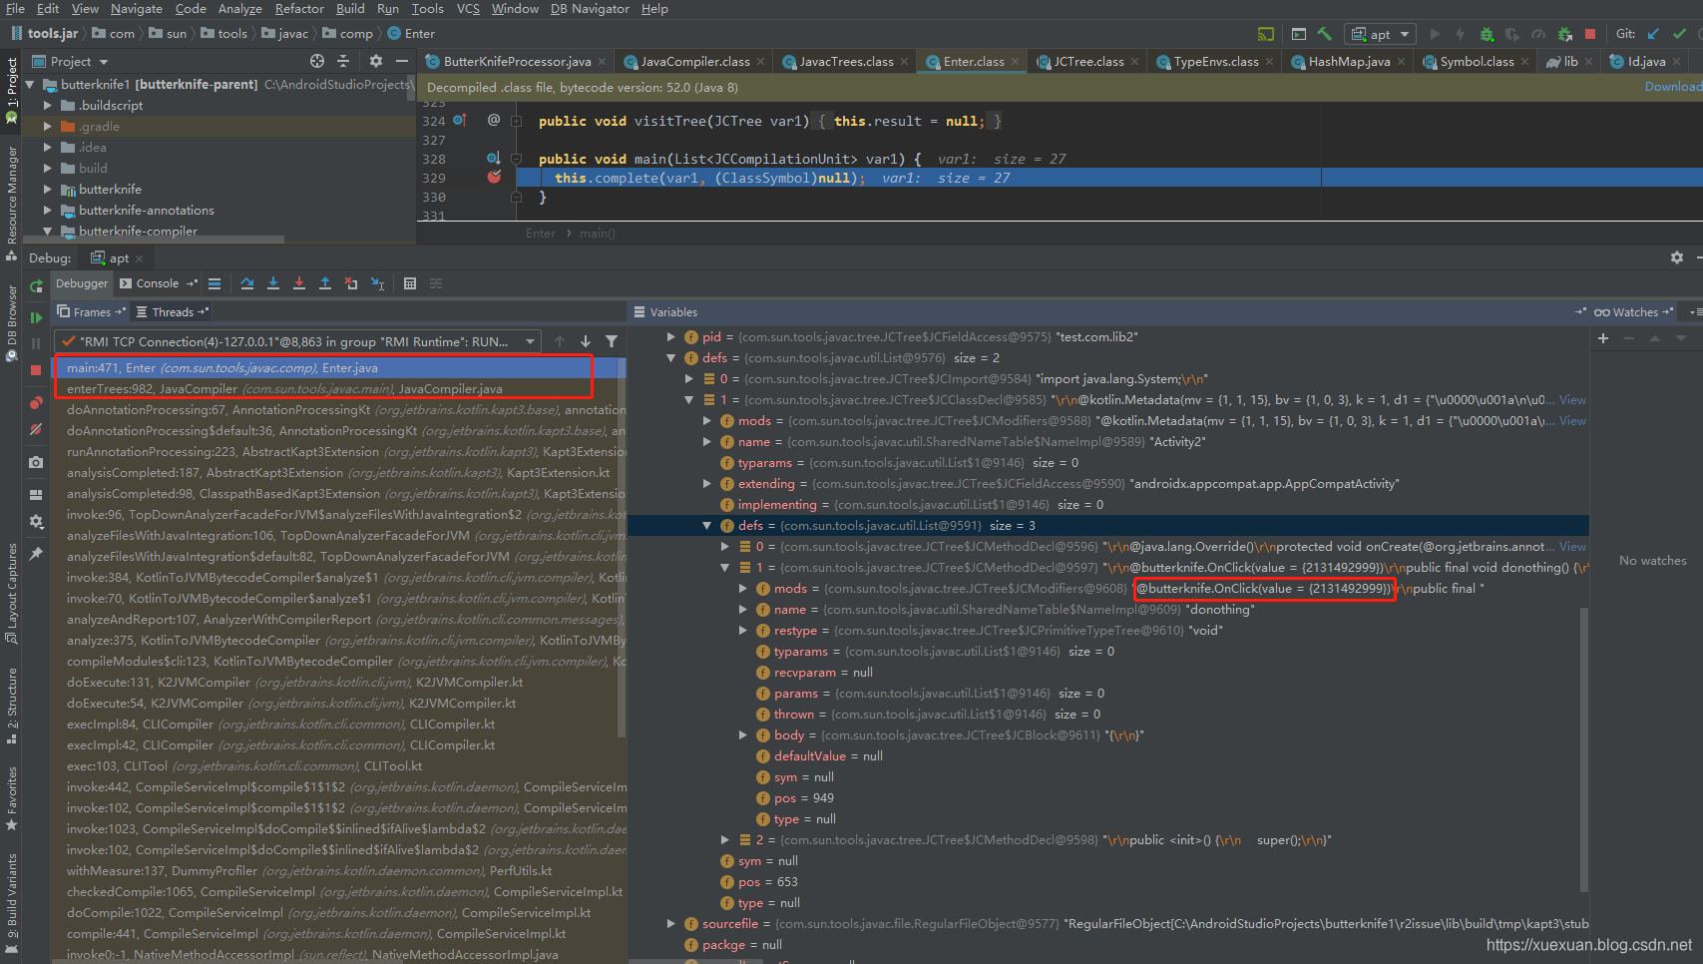The width and height of the screenshot is (1703, 964).
Task: Click the Project tree horizontal scrollbar
Action: click(x=152, y=240)
